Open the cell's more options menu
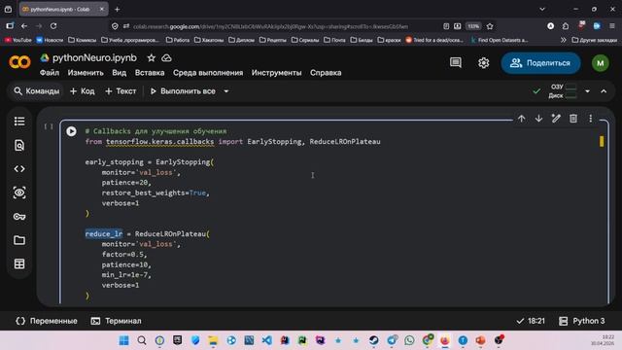622x350 pixels. point(591,119)
